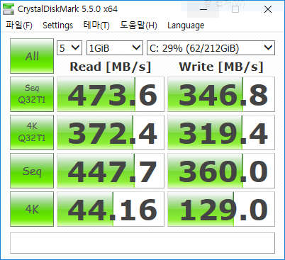Start the Seq Q32T1 test
This screenshot has width=285, height=260.
pos(32,94)
